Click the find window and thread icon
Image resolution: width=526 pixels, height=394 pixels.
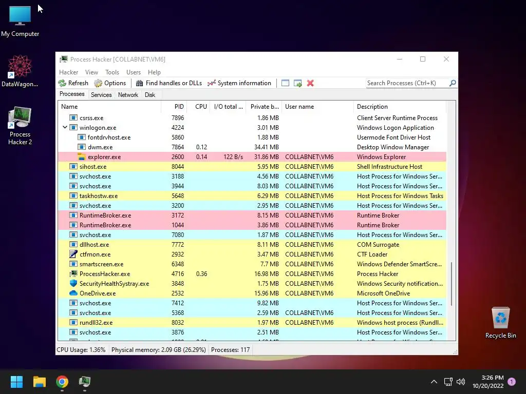click(x=297, y=83)
